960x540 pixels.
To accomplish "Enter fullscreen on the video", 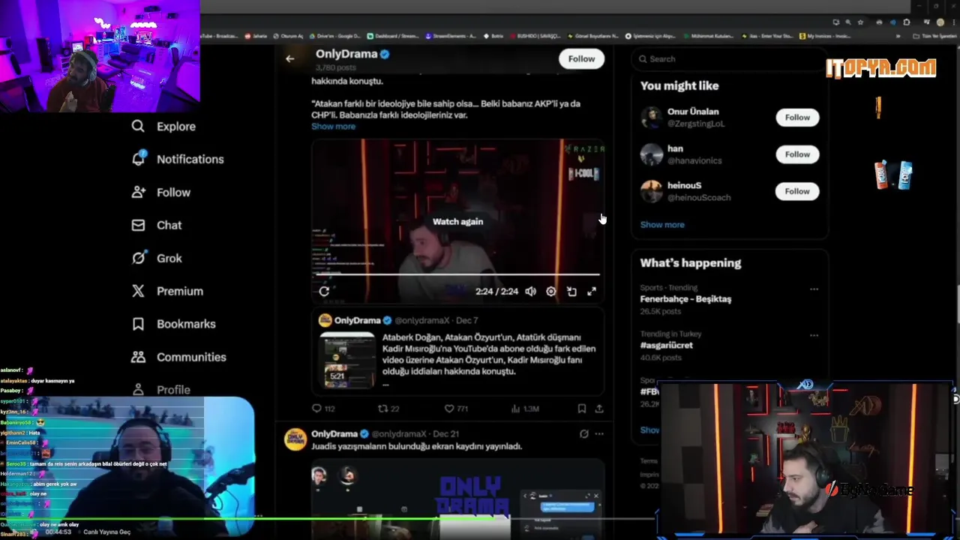I will click(x=592, y=291).
